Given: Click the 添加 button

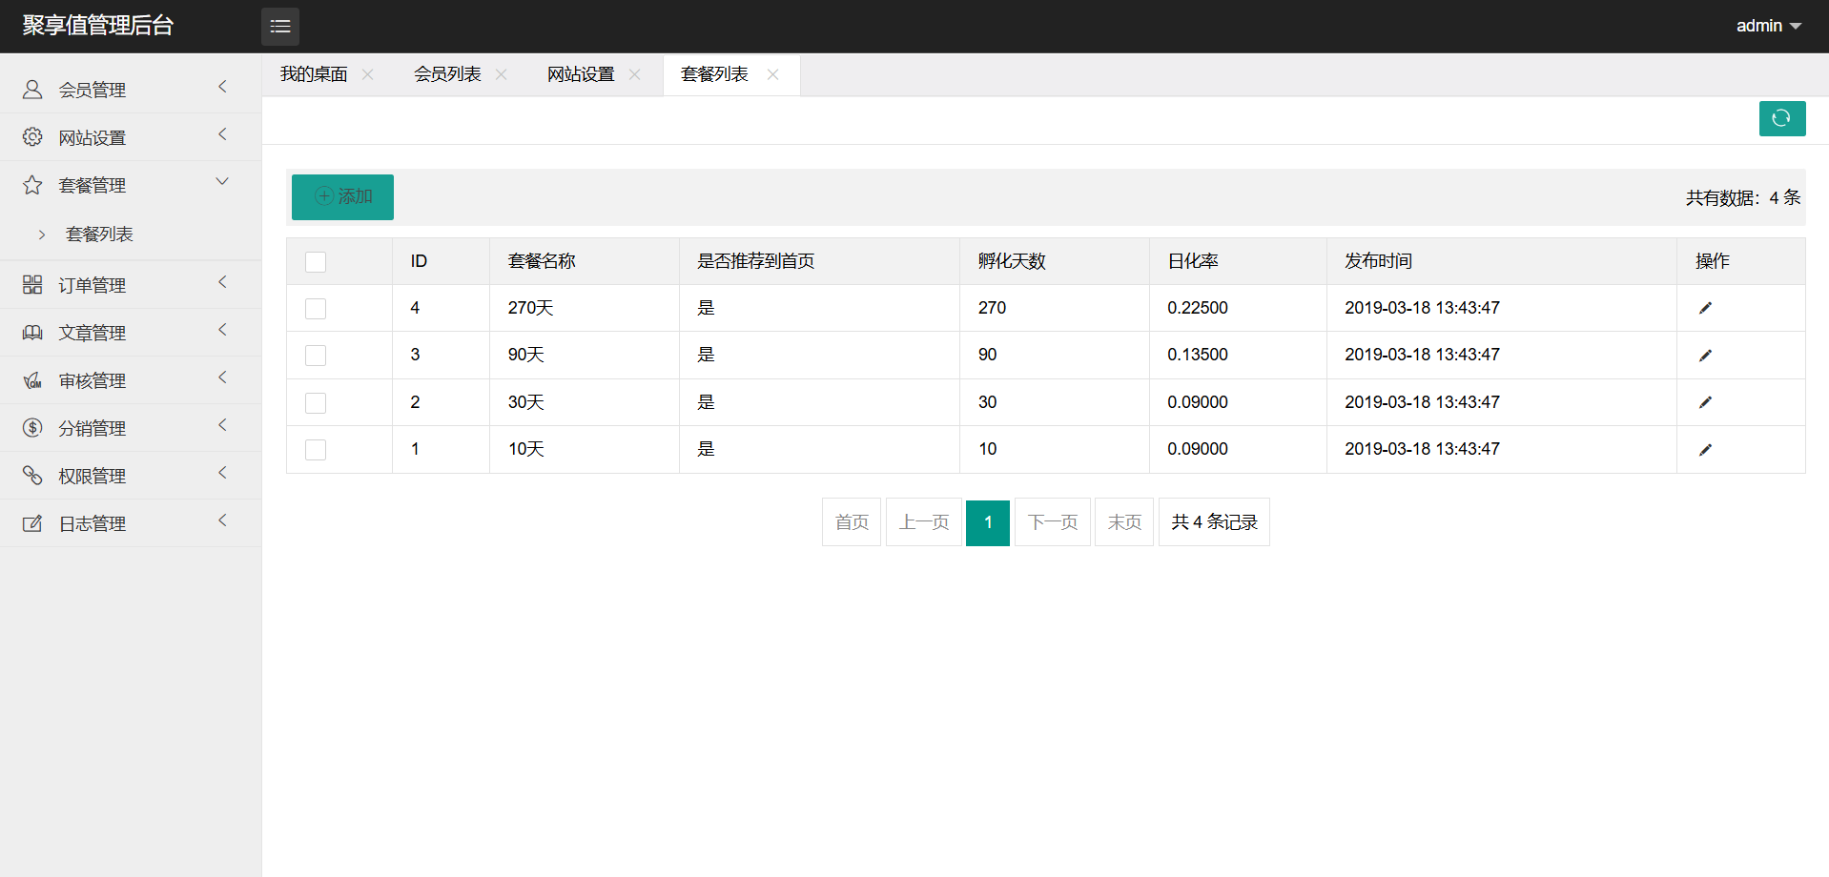Looking at the screenshot, I should point(342,196).
